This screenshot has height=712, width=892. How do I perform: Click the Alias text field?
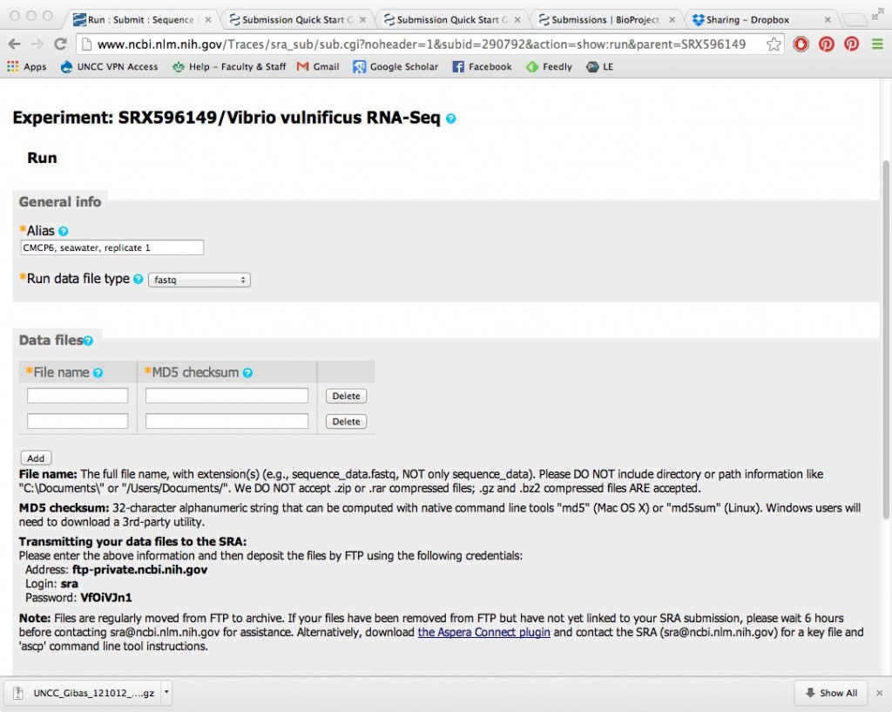[111, 248]
